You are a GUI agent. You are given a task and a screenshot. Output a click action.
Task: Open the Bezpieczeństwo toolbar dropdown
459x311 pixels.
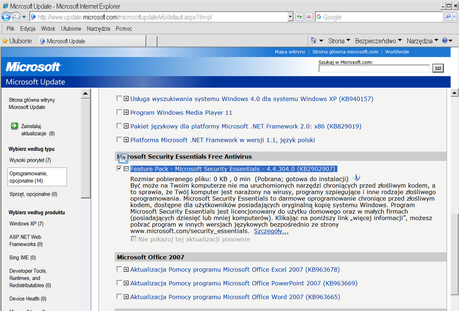coord(378,41)
